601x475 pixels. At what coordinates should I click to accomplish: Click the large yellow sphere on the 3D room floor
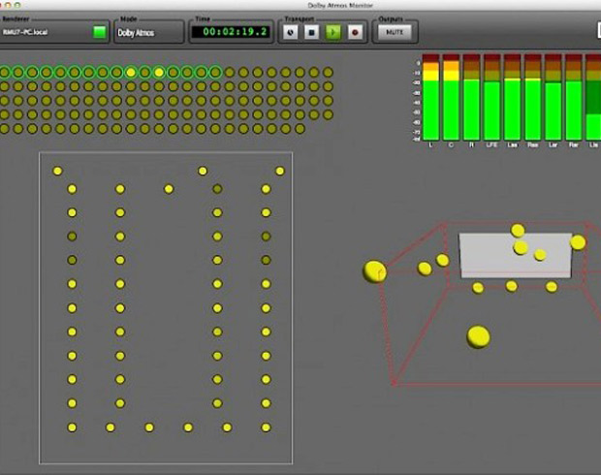pyautogui.click(x=478, y=337)
